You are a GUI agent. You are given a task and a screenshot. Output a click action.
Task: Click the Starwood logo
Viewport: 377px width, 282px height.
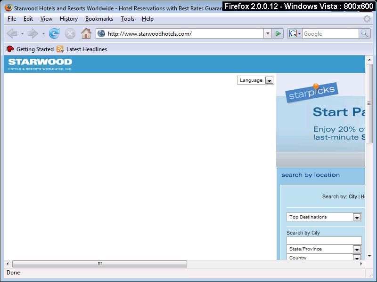click(x=40, y=64)
